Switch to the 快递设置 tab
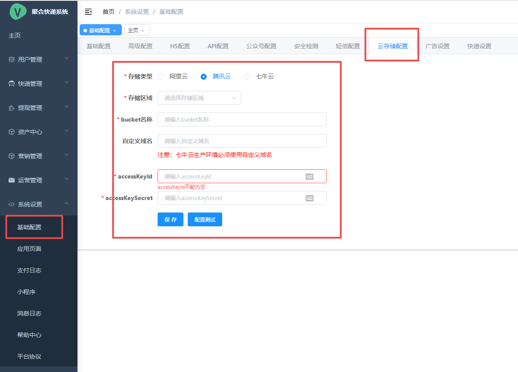This screenshot has height=372, width=518. [x=479, y=46]
